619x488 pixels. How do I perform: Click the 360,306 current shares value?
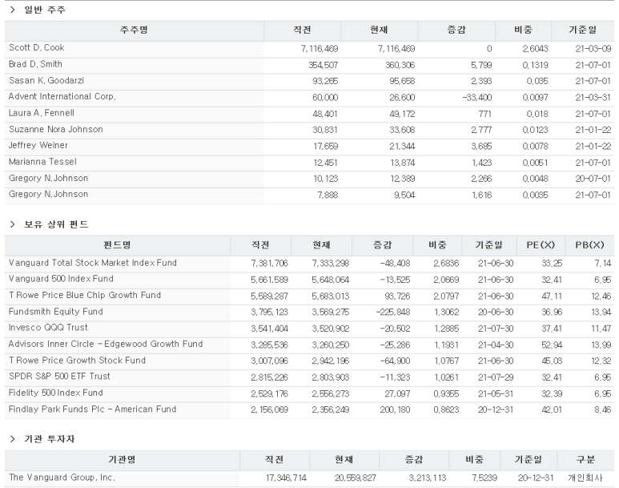click(400, 65)
